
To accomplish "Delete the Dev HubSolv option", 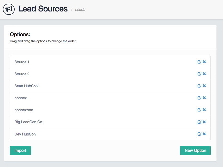I will [204, 134].
